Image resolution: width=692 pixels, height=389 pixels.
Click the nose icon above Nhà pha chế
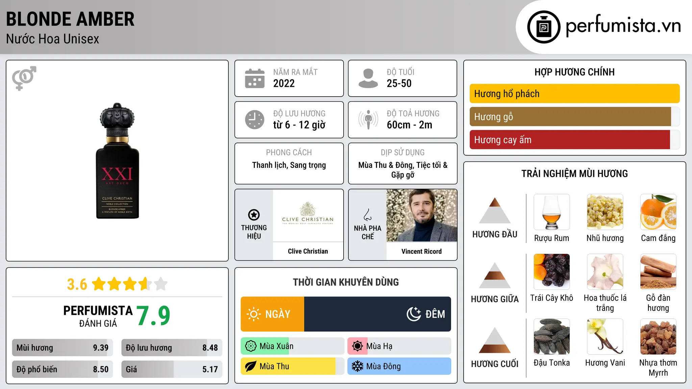click(x=367, y=215)
